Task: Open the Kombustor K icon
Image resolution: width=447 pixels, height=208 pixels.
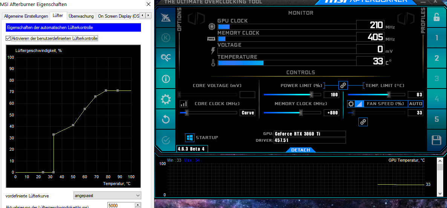Action: (166, 37)
